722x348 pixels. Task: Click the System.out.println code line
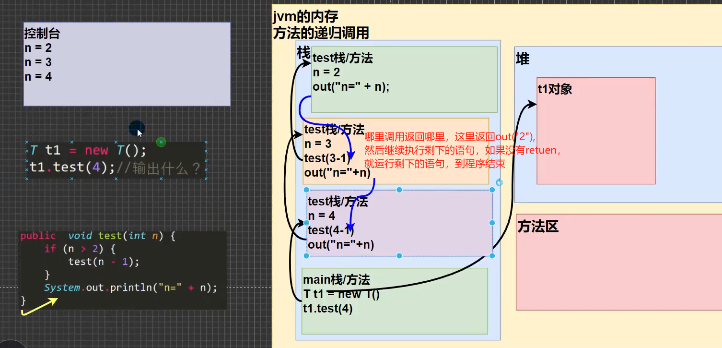tap(130, 288)
